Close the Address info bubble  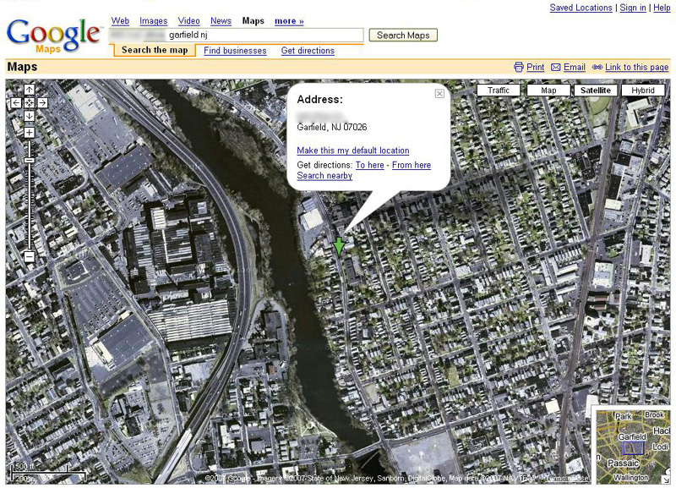coord(439,94)
